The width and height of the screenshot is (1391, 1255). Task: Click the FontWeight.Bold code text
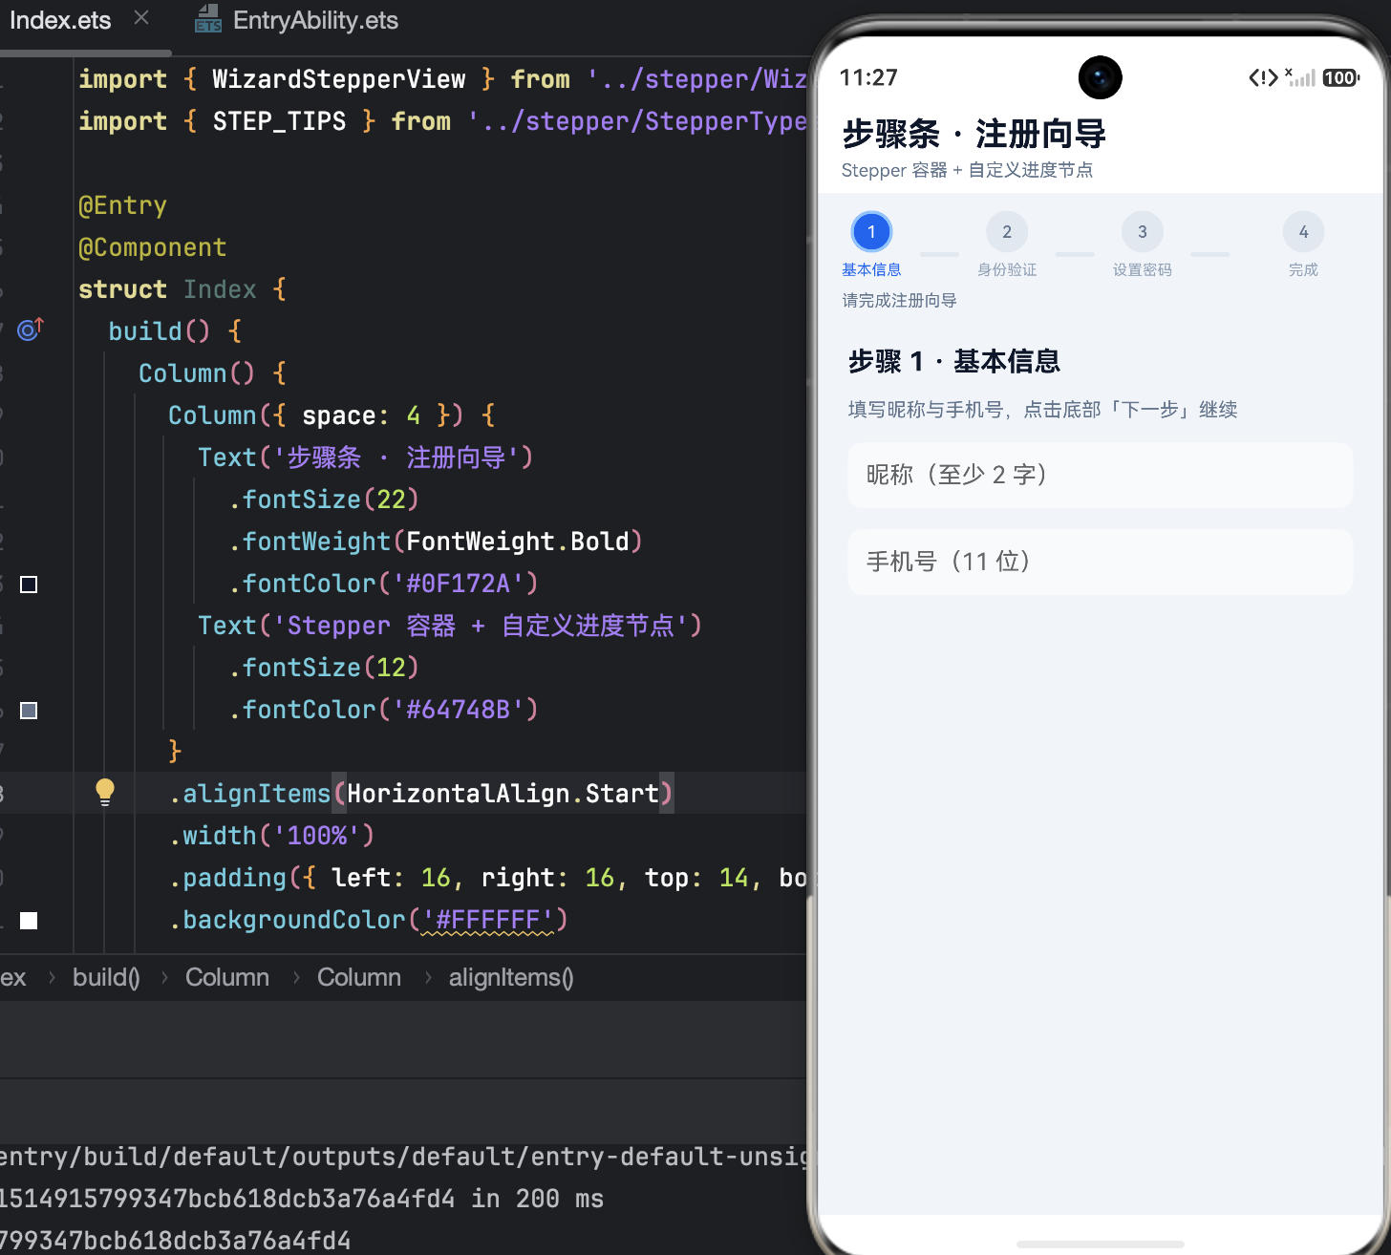pos(518,542)
